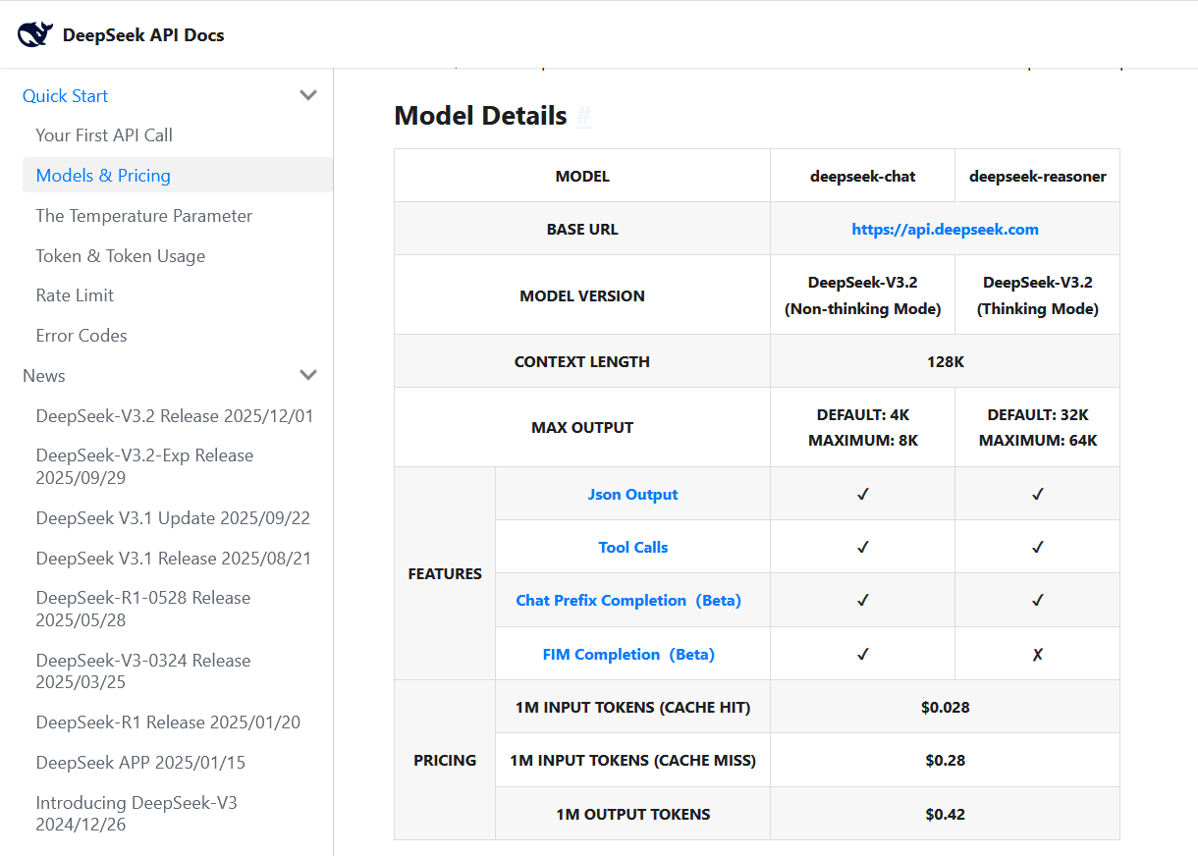Open the Error Codes page
The width and height of the screenshot is (1198, 856).
click(82, 335)
